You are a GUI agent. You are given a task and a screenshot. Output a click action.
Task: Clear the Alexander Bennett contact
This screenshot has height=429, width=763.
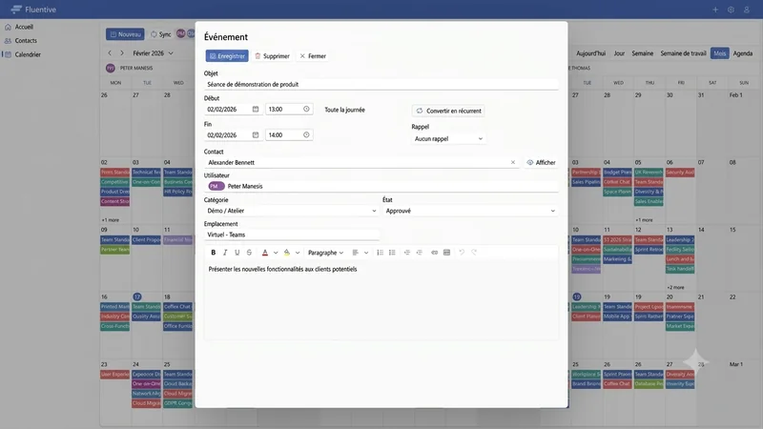513,162
